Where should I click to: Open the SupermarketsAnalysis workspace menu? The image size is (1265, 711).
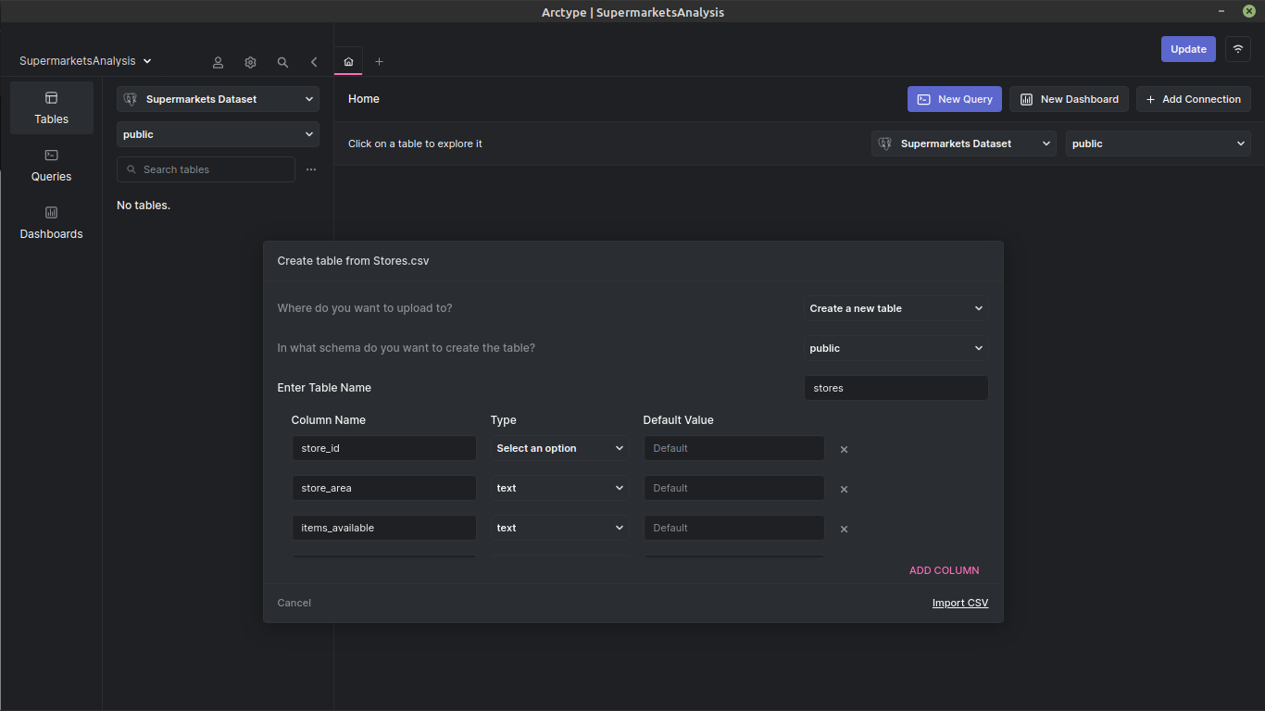pos(84,60)
